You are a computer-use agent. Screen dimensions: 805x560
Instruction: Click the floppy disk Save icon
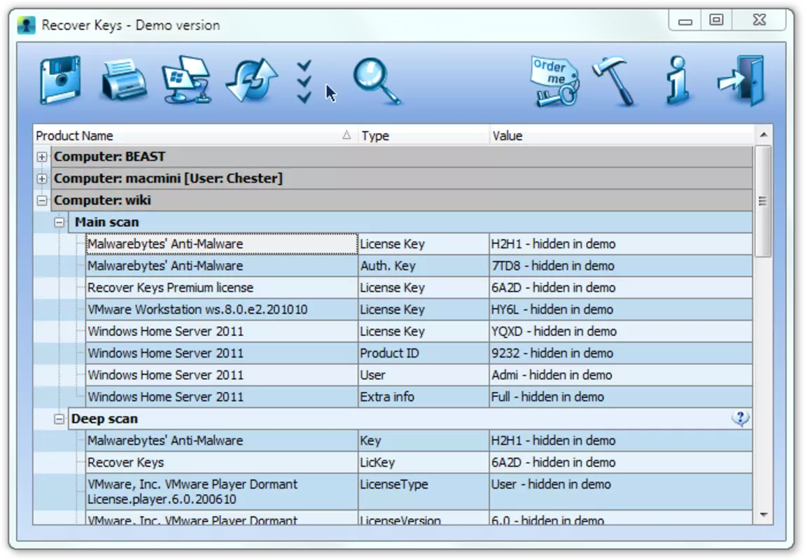pos(61,80)
